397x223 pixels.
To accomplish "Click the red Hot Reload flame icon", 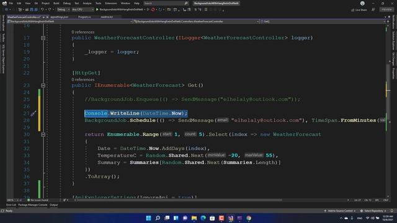I will pyautogui.click(x=153, y=10).
